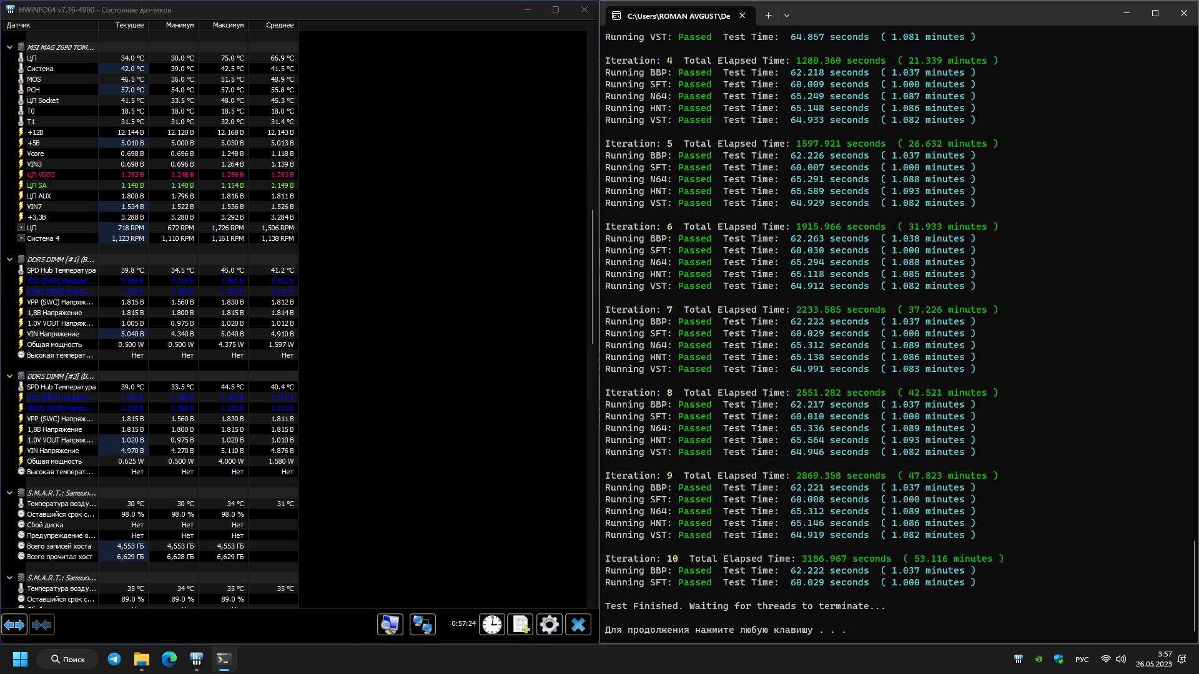Screen dimensions: 1199x674
Task: Open sensor settings gear icon
Action: (550, 625)
